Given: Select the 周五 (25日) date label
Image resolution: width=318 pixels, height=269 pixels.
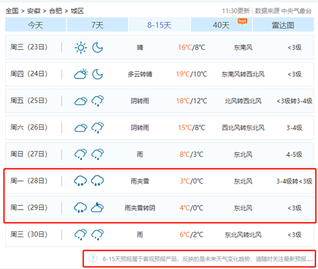Looking at the screenshot, I should click(29, 101).
